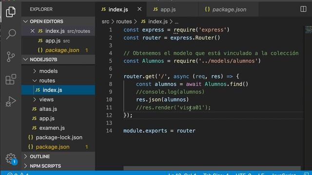Click module.exports on line 14

pyautogui.click(x=145, y=131)
